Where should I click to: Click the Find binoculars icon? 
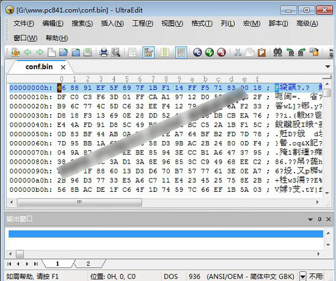(x=278, y=53)
